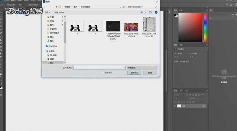Image resolution: width=237 pixels, height=131 pixels.
Task: Open the Organize dropdown in Open dialog
Action: [47, 12]
